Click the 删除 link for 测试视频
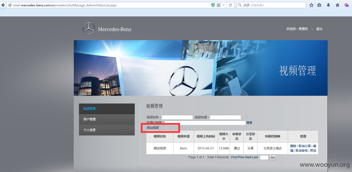Image resolution: width=352 pixels, height=172 pixels. 293,146
